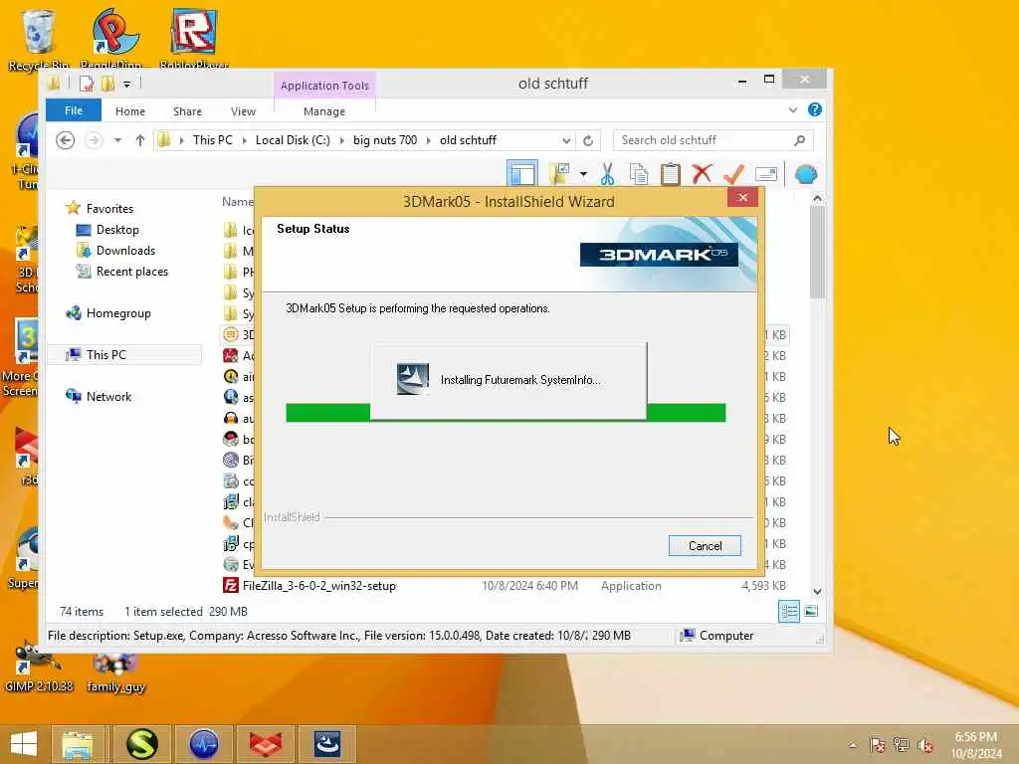Image resolution: width=1019 pixels, height=764 pixels.
Task: Open the green S app on taskbar
Action: coord(141,744)
